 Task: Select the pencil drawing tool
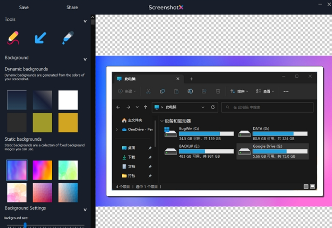click(x=14, y=38)
